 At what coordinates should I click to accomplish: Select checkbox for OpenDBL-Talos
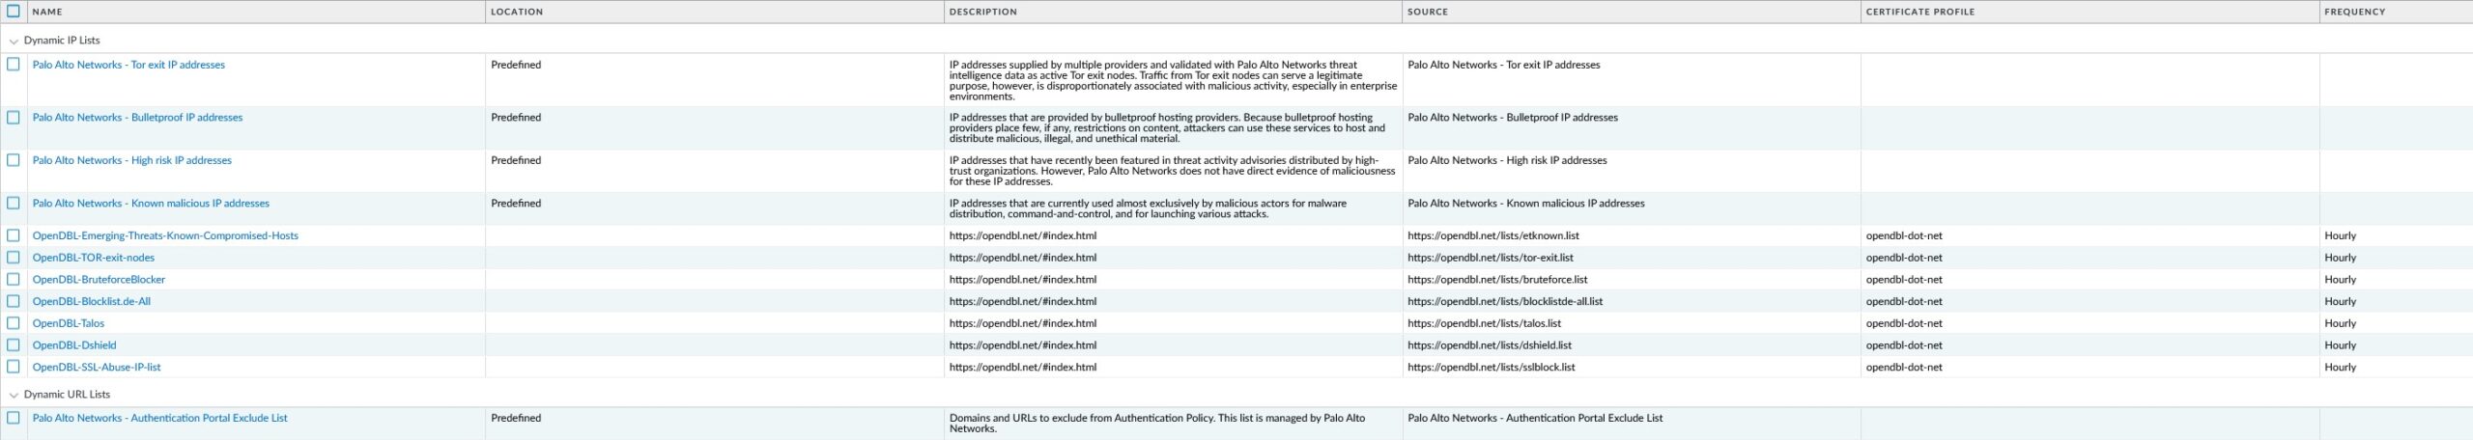pyautogui.click(x=14, y=323)
